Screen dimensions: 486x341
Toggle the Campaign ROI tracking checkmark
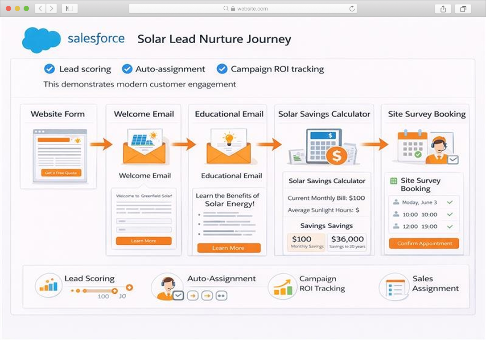[222, 69]
